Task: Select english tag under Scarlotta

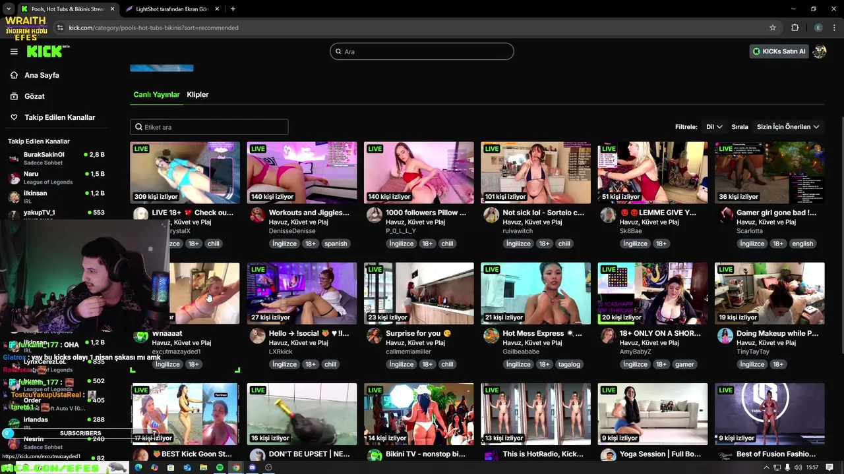Action: pos(802,244)
